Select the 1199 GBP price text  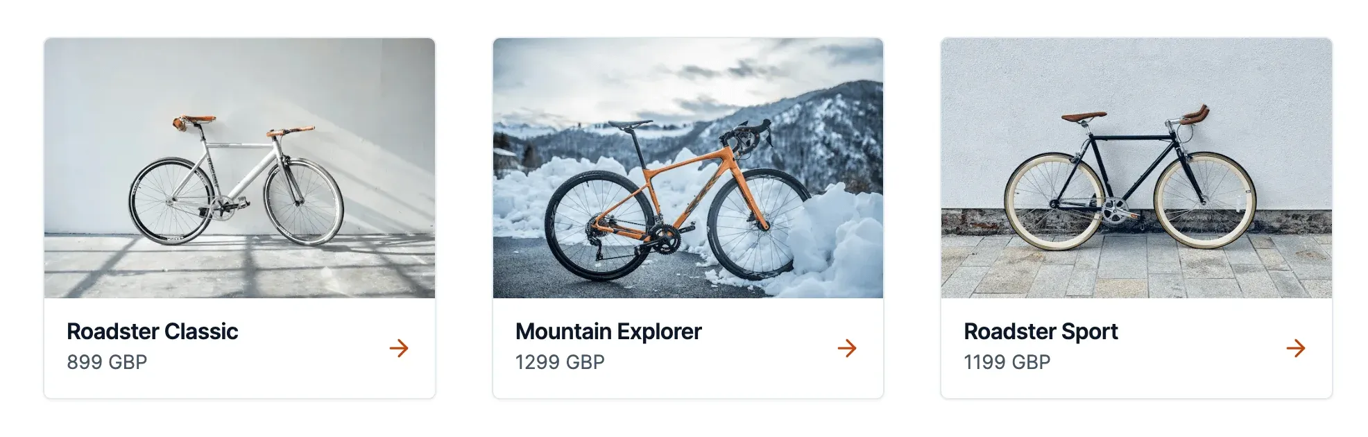pyautogui.click(x=1007, y=362)
